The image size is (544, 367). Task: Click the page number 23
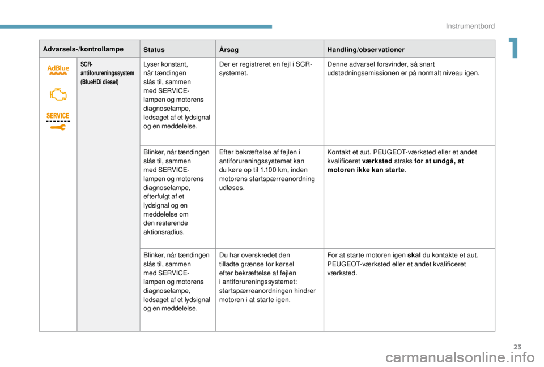(x=517, y=347)
